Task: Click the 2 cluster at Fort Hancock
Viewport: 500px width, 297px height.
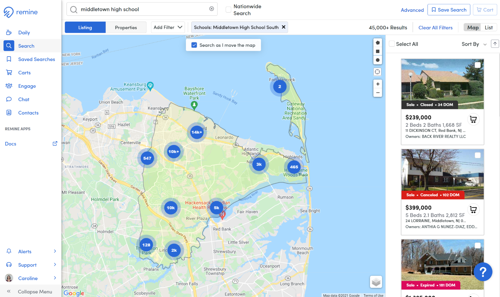Action: coord(280,87)
